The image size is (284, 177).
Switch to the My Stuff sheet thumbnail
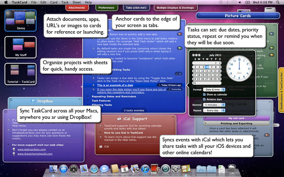pyautogui.click(x=21, y=47)
